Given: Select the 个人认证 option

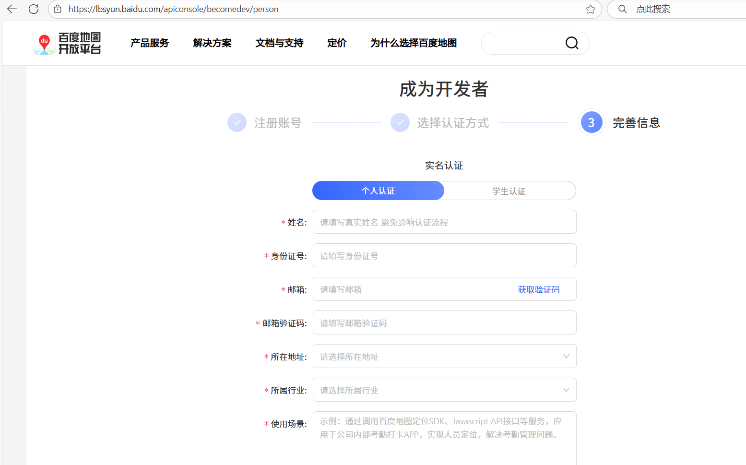Looking at the screenshot, I should 378,191.
